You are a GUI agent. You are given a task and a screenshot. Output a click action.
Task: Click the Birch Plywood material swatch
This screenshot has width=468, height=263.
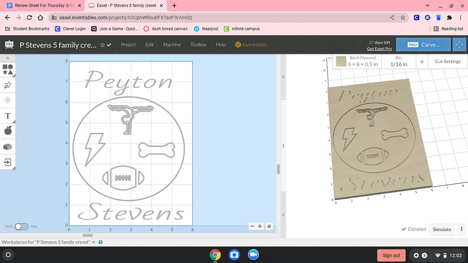click(341, 62)
